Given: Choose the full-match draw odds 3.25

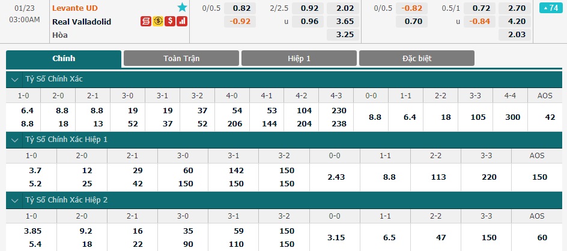Looking at the screenshot, I should tap(343, 35).
